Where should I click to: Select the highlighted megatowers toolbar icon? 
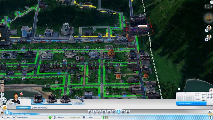click(x=118, y=112)
